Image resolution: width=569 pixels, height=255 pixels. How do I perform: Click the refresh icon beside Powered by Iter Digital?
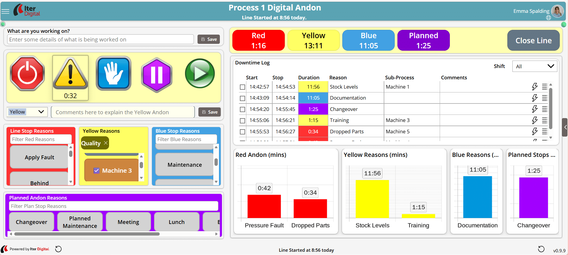click(59, 249)
